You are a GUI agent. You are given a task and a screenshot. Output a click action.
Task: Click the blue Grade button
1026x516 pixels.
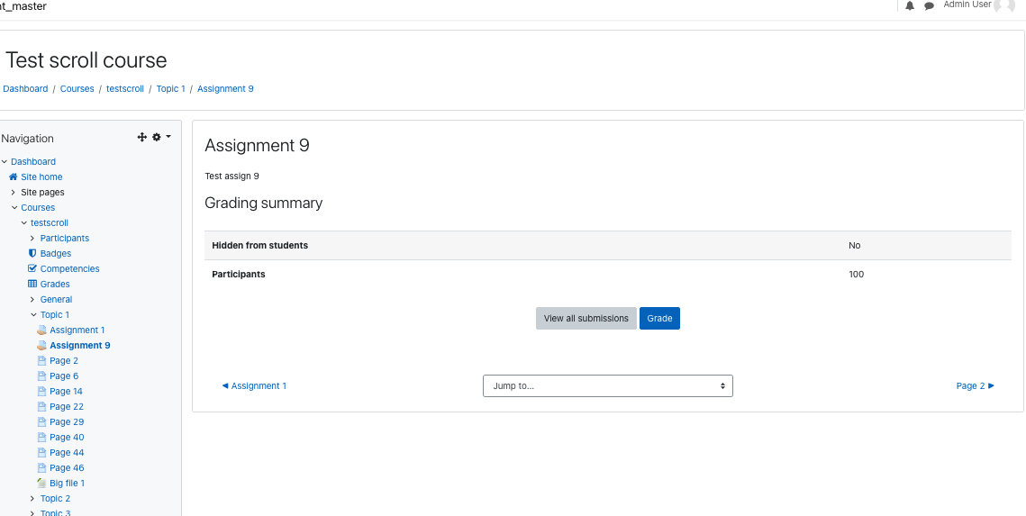(x=659, y=319)
